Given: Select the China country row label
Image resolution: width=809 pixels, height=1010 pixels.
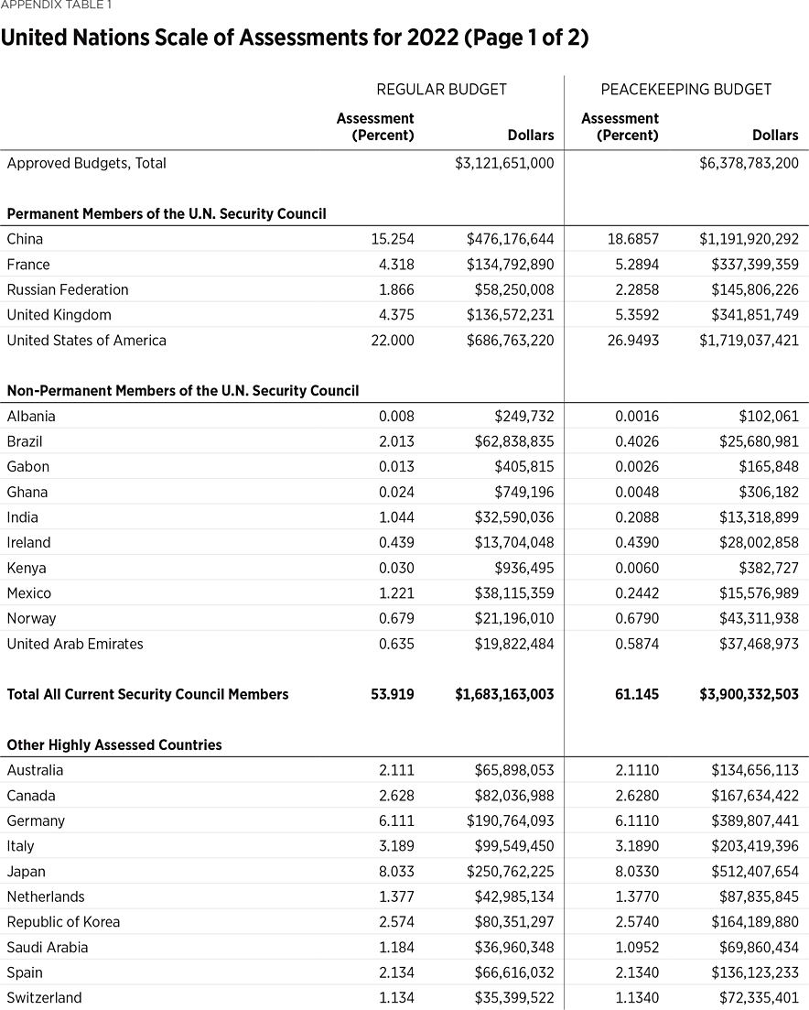Looking at the screenshot, I should coord(25,239).
